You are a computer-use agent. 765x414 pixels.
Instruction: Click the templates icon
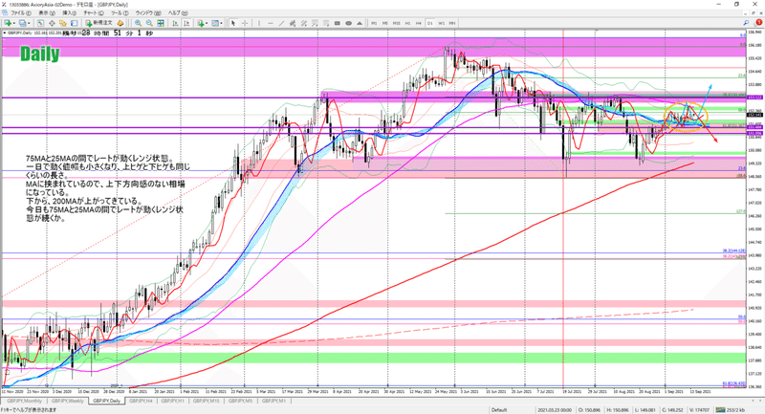(215, 23)
